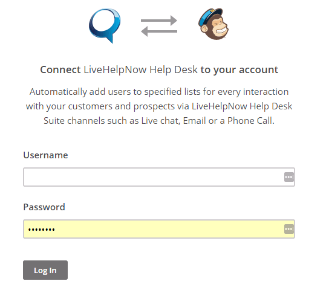Click 'to your account' heading text
Screen dimensions: 329x287
239,70
